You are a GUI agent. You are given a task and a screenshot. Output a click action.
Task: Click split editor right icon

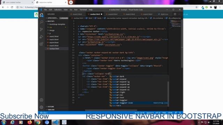(x=175, y=14)
